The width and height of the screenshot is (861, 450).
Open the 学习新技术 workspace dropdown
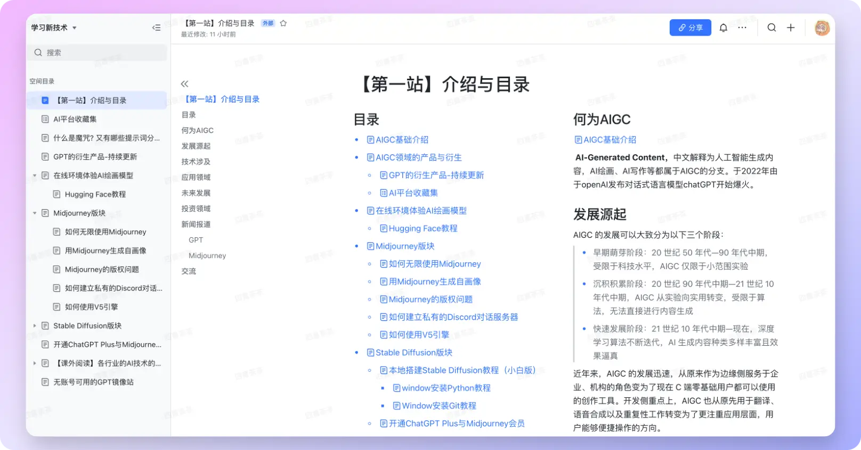click(54, 28)
